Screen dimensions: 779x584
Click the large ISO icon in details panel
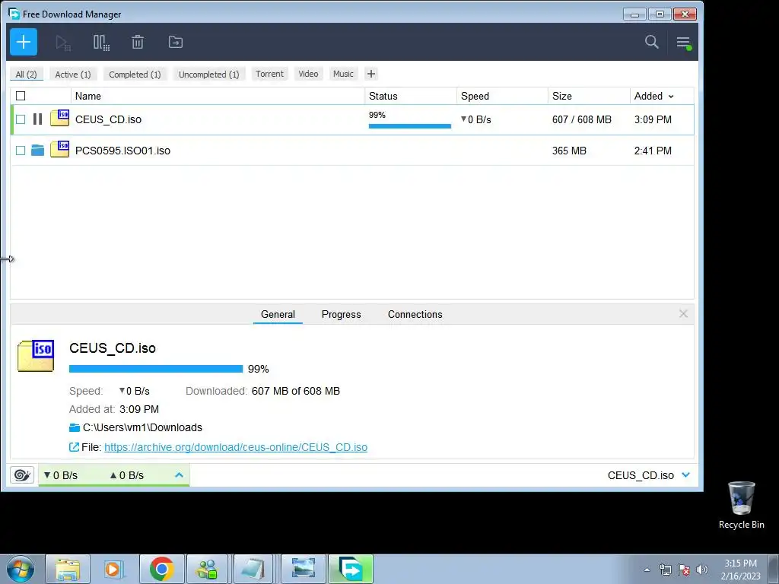pos(36,356)
